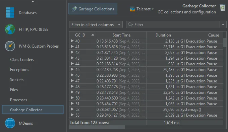Viewport: 228px width, 132px height.
Task: Expand GC row 46
Action: tap(72, 75)
